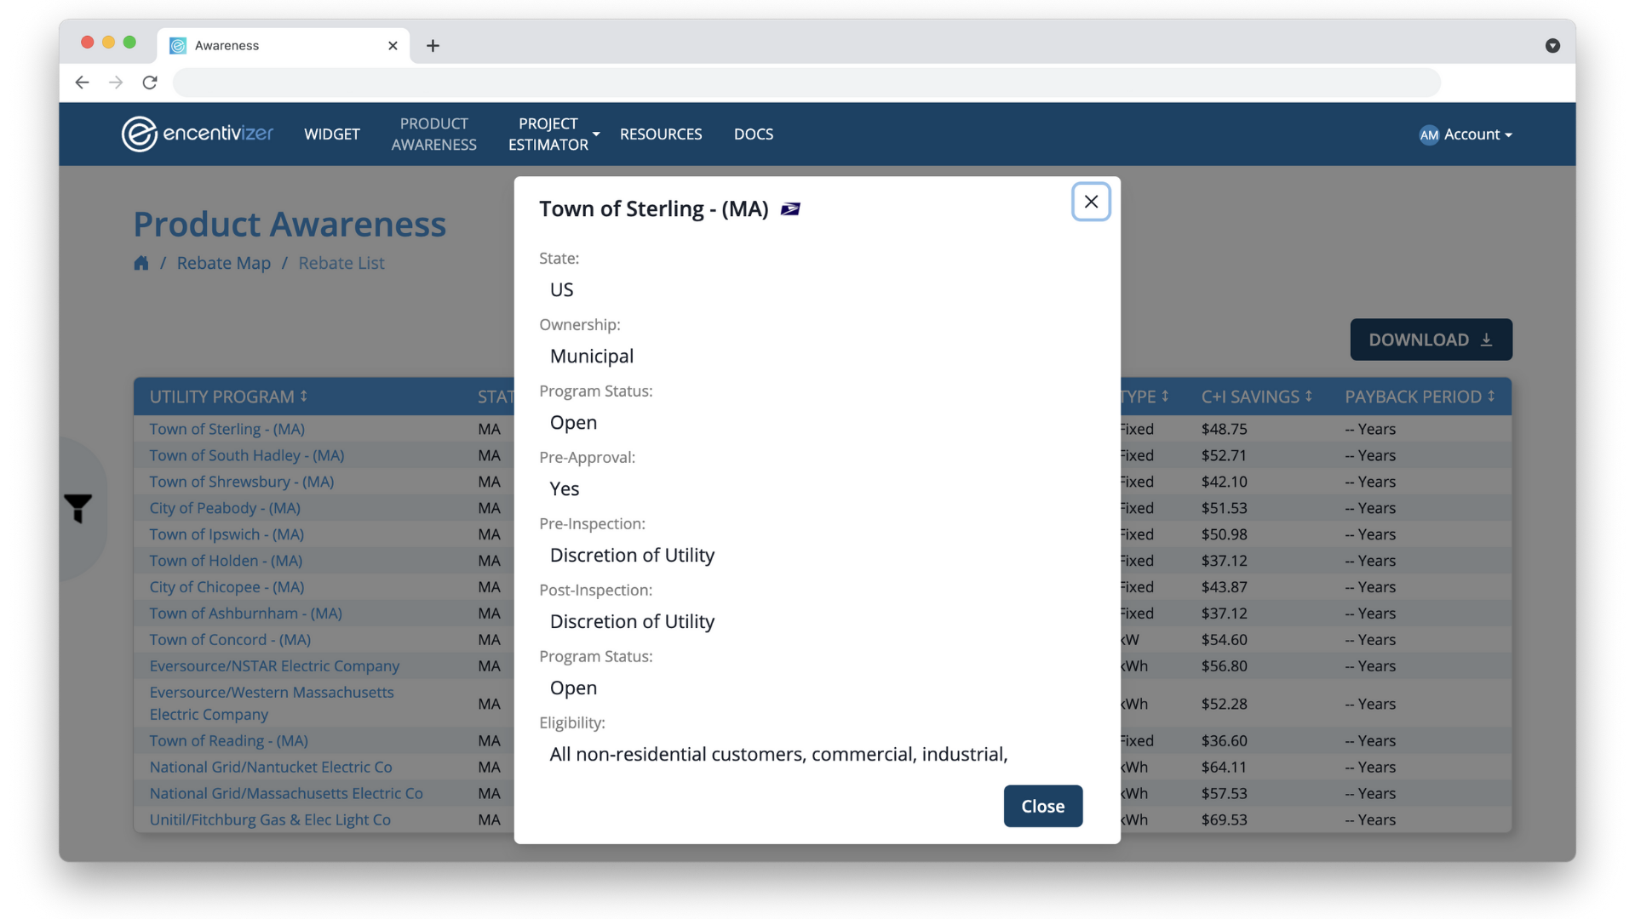Image resolution: width=1635 pixels, height=919 pixels.
Task: Click the Close button in modal
Action: (1042, 806)
